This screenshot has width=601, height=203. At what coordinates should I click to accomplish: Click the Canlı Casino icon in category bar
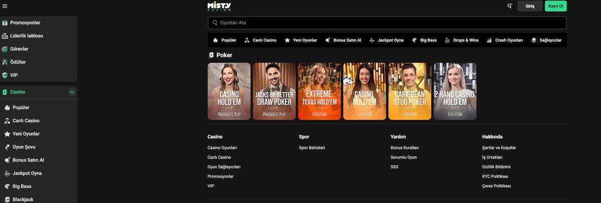(247, 40)
